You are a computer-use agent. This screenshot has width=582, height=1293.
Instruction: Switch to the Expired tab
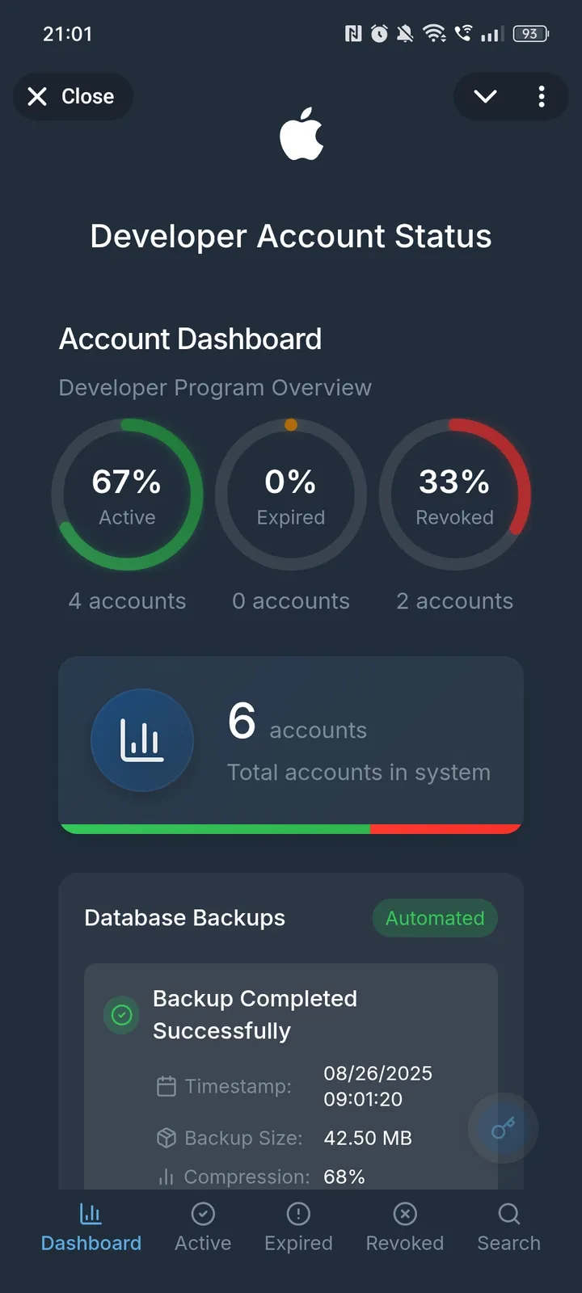298,1227
